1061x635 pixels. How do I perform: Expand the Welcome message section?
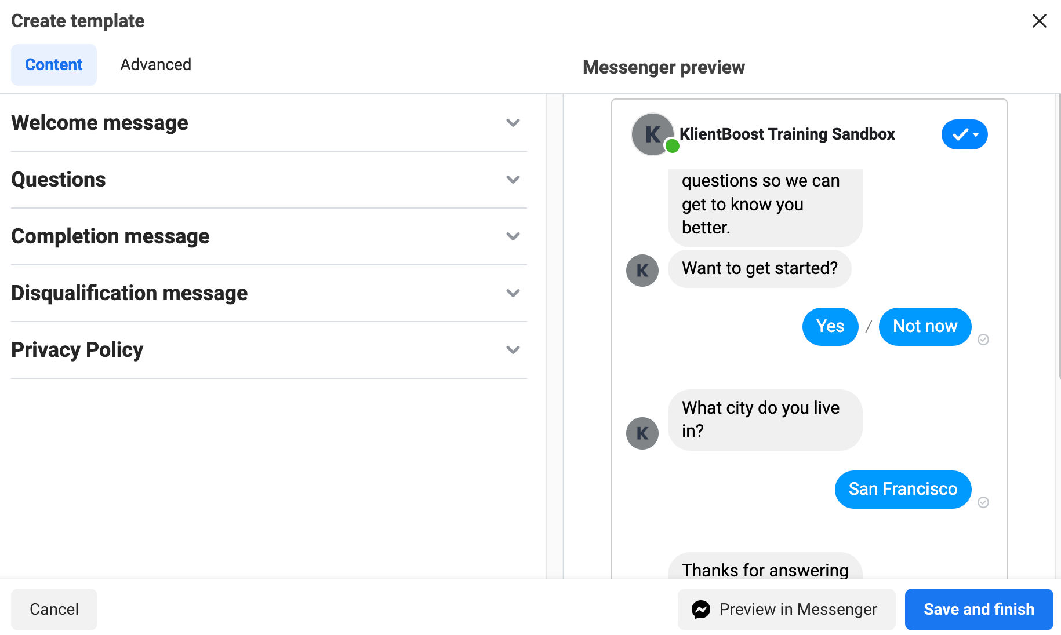click(513, 123)
